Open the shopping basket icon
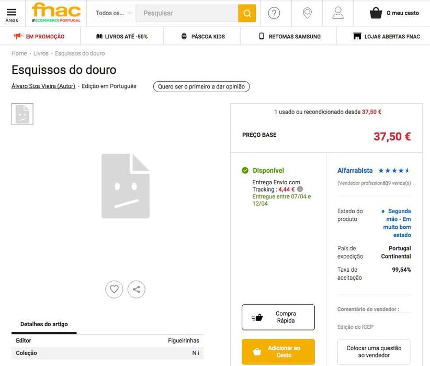 pyautogui.click(x=376, y=13)
